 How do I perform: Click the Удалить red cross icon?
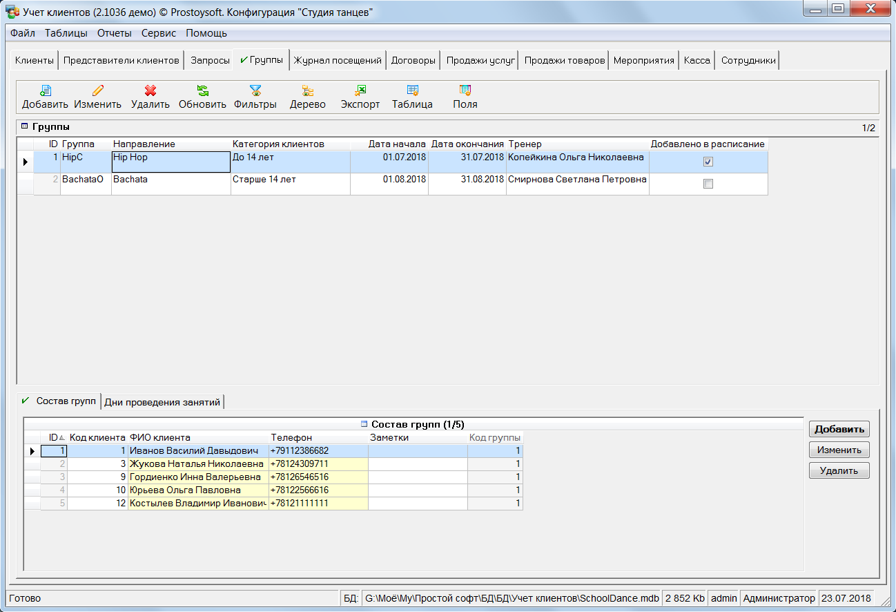[x=150, y=90]
